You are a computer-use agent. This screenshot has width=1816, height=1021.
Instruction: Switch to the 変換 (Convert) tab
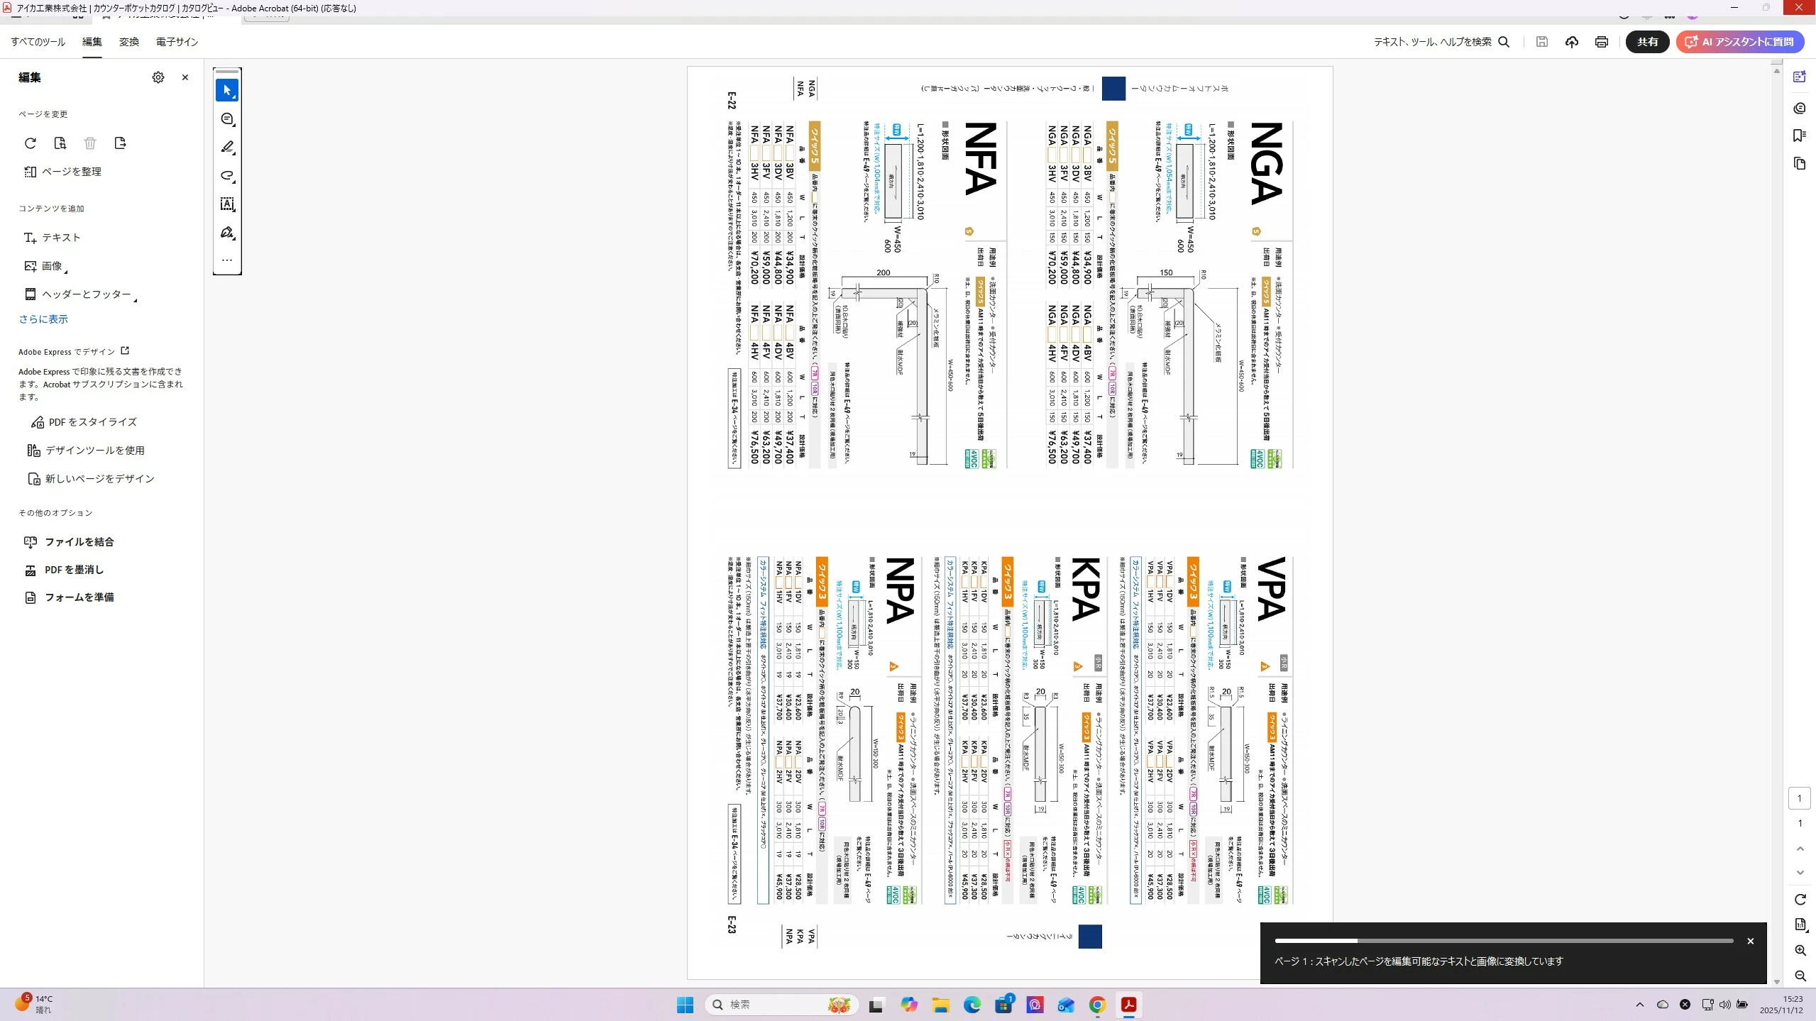129,42
